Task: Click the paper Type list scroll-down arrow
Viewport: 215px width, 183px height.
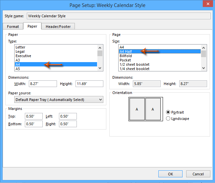Action: [100, 68]
